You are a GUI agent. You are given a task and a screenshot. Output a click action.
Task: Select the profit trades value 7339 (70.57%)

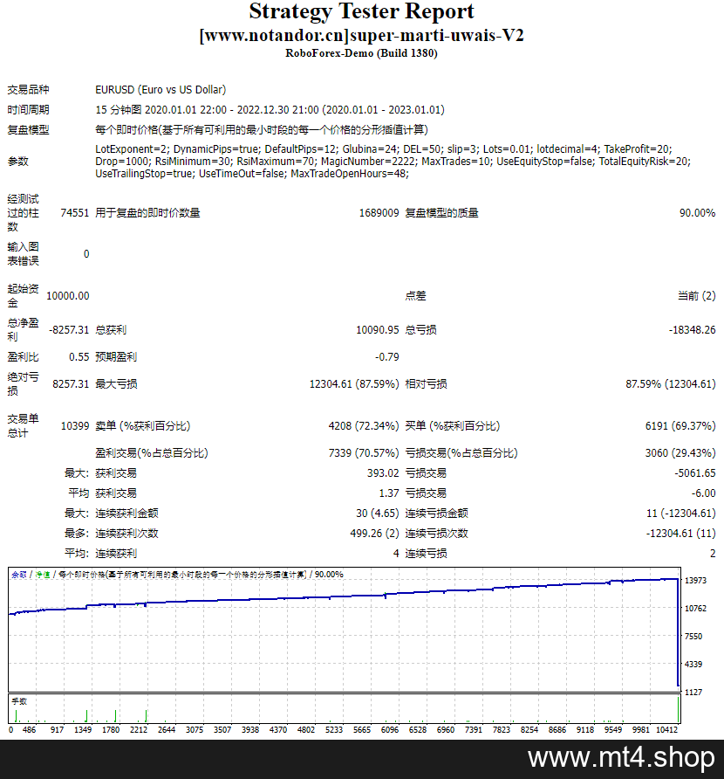364,453
